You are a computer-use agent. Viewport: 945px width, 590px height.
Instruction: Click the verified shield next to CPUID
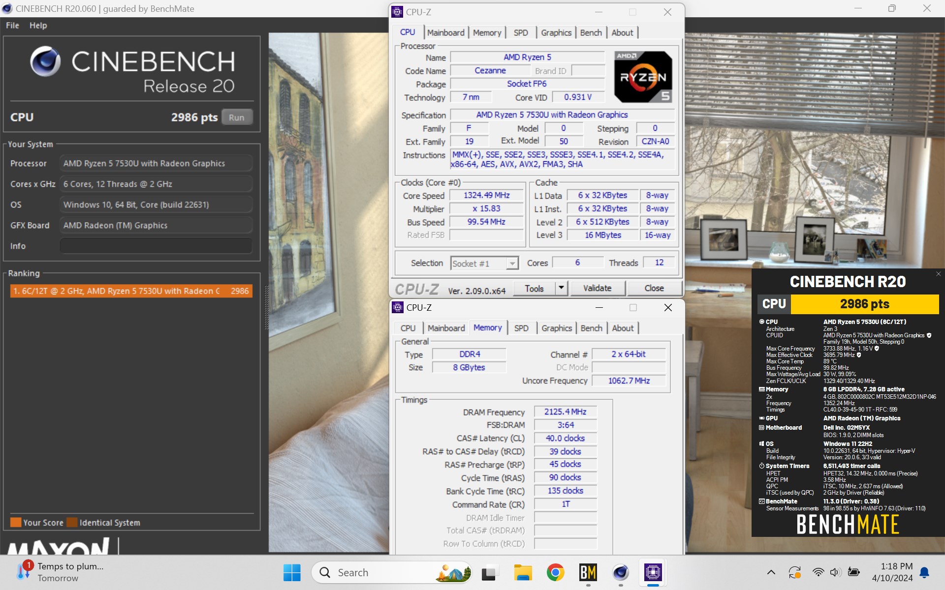(x=929, y=335)
